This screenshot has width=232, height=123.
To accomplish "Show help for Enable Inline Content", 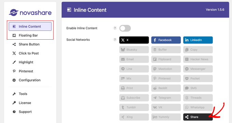I will click(x=115, y=28).
